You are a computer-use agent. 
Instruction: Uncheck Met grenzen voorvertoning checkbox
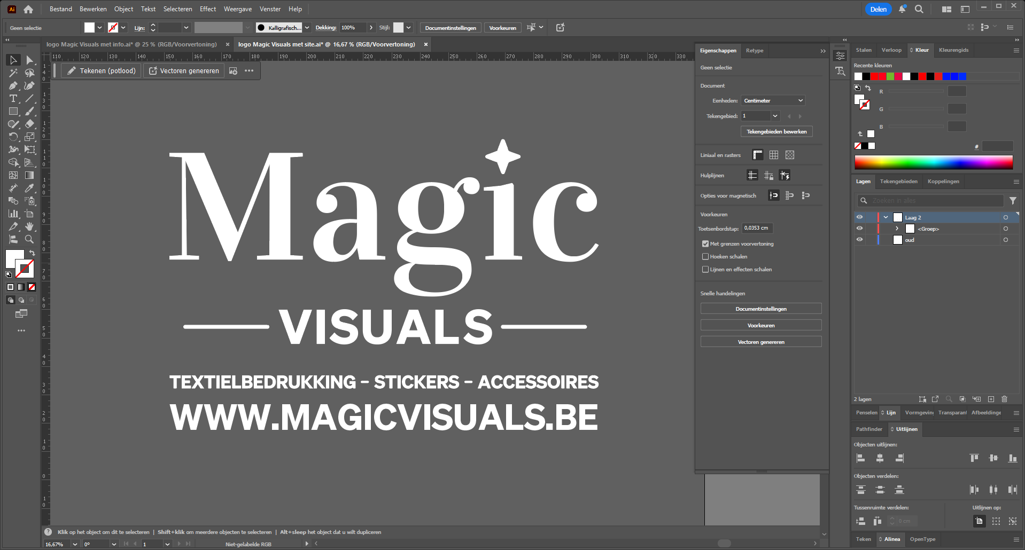(x=705, y=243)
